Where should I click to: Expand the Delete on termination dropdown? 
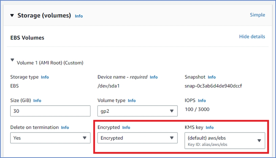pyautogui.click(x=50, y=138)
